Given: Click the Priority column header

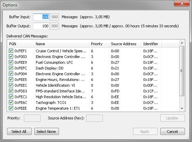Looking at the screenshot, I should pyautogui.click(x=99, y=44).
